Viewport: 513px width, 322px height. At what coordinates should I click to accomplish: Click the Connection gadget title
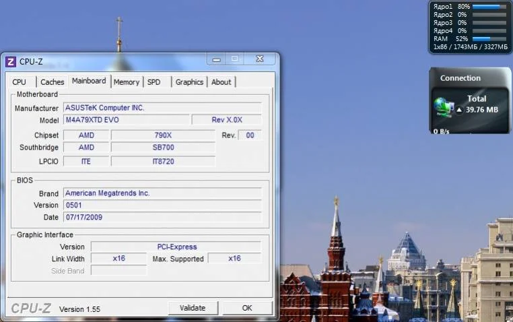click(x=460, y=78)
